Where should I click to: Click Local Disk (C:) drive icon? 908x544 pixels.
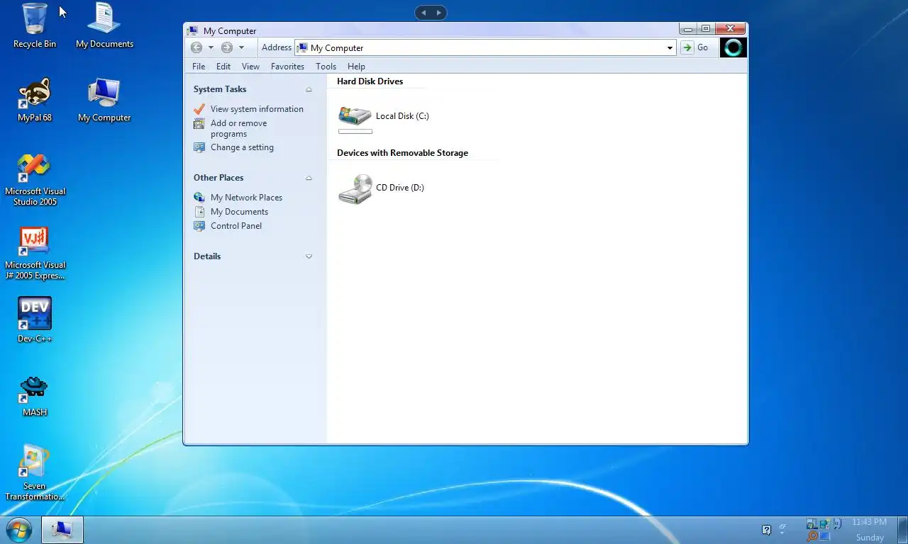click(x=355, y=115)
